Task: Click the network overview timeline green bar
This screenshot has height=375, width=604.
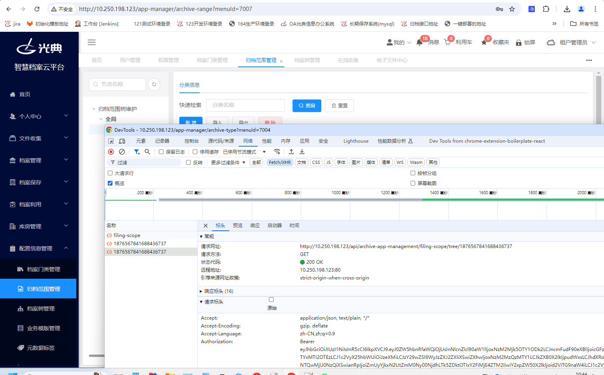Action: pyautogui.click(x=513, y=200)
